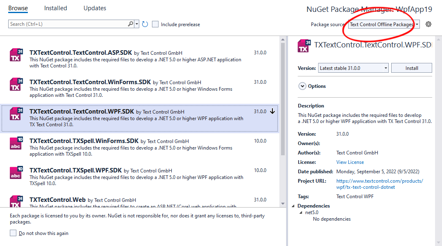Click the Text Control WPF tags value
This screenshot has width=442, height=246.
(355, 197)
